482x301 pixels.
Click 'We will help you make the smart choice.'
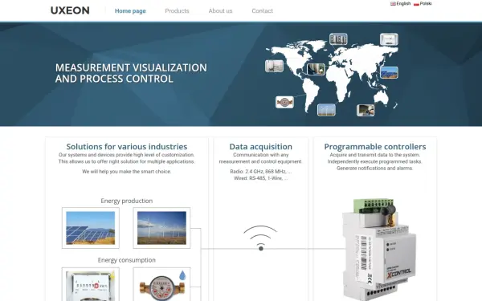coord(127,172)
